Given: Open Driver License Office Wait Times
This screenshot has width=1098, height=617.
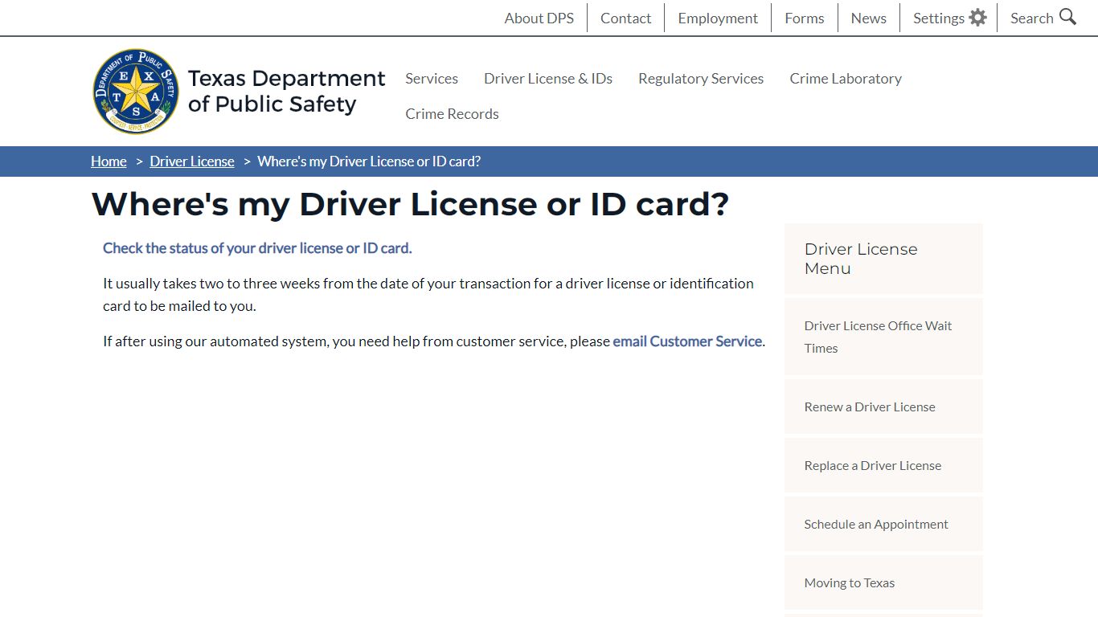Looking at the screenshot, I should [x=883, y=337].
